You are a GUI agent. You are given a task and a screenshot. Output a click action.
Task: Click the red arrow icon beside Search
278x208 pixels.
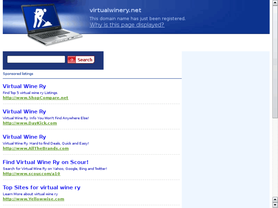click(x=72, y=60)
